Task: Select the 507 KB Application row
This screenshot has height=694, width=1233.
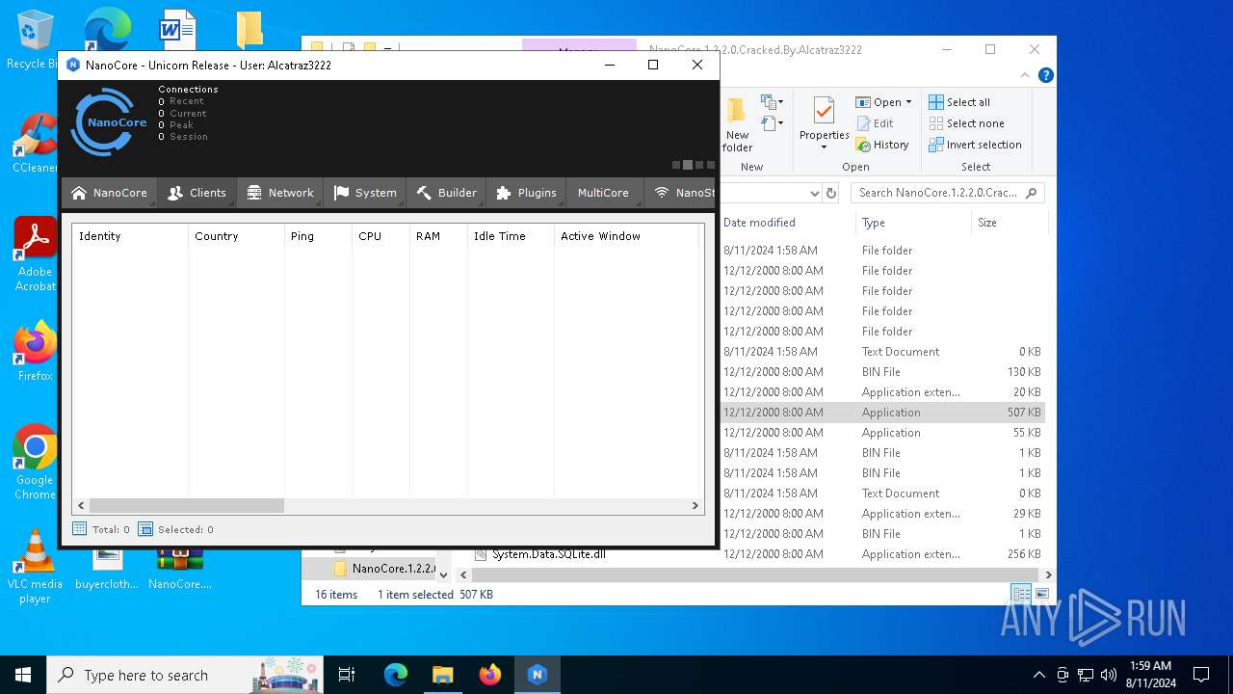Action: point(882,413)
